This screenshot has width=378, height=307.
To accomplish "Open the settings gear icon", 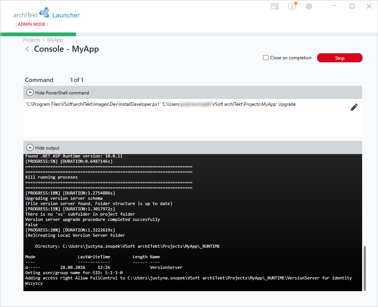I will pos(309,6).
